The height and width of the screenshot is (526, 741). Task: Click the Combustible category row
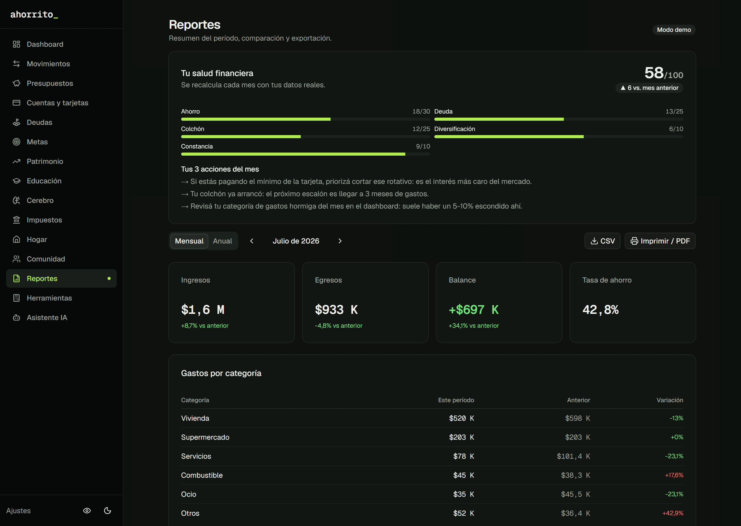point(432,475)
